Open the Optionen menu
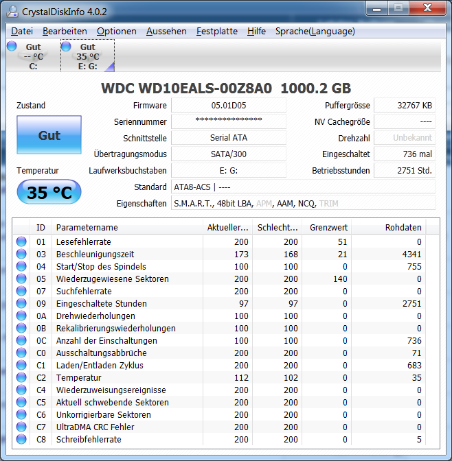 (x=117, y=31)
